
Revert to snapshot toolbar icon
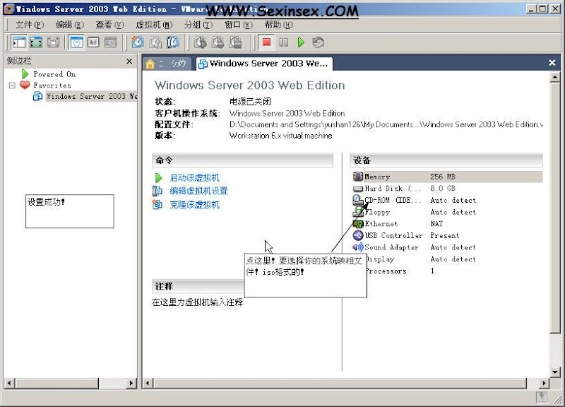pos(155,42)
